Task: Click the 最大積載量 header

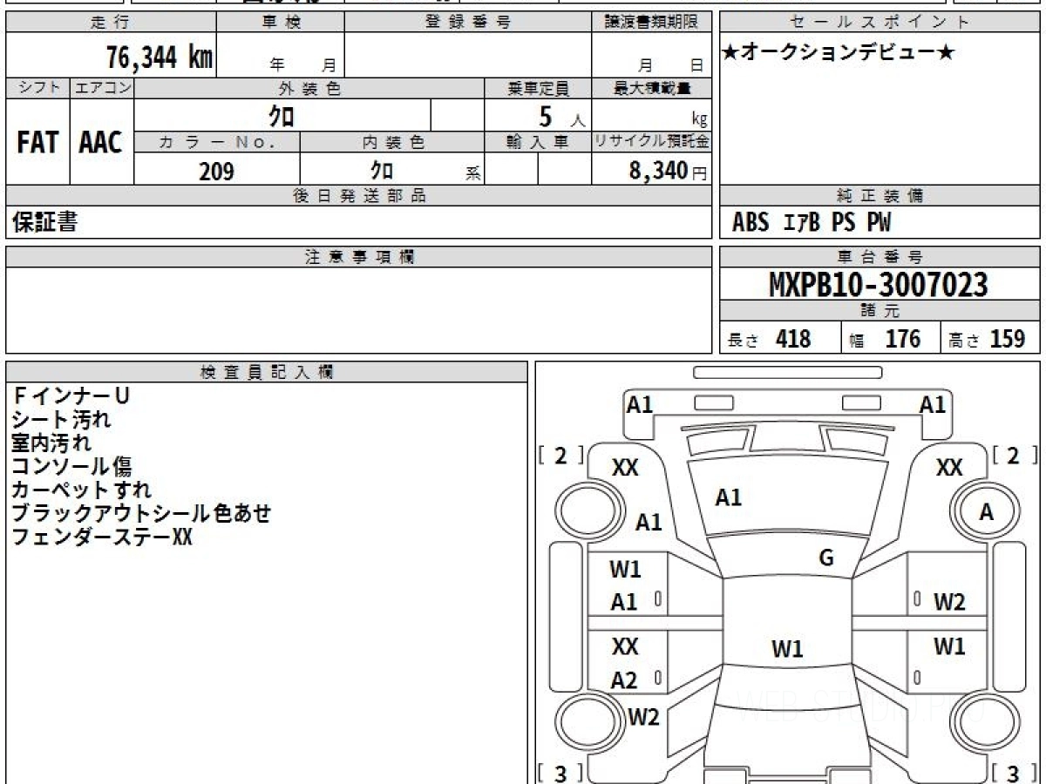Action: pos(651,88)
